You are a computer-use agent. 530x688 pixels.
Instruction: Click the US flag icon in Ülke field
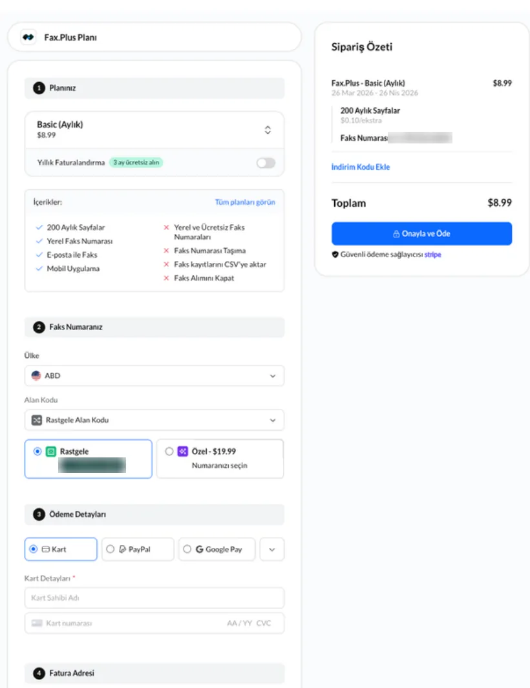point(36,375)
